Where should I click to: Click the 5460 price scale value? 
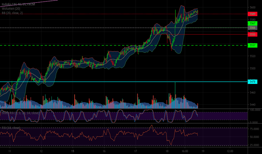click(252, 92)
